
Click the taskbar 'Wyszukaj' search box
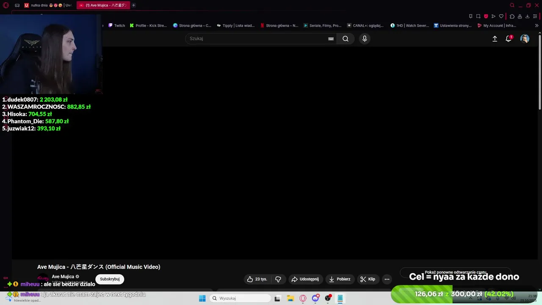[x=240, y=298]
